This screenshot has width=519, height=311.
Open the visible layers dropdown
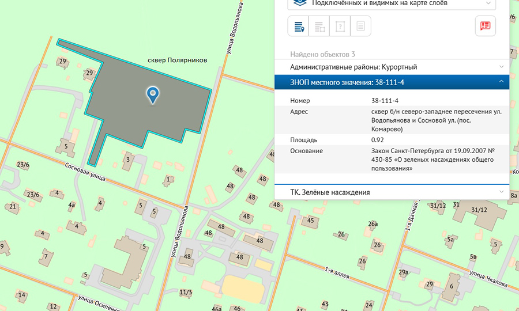(392, 3)
